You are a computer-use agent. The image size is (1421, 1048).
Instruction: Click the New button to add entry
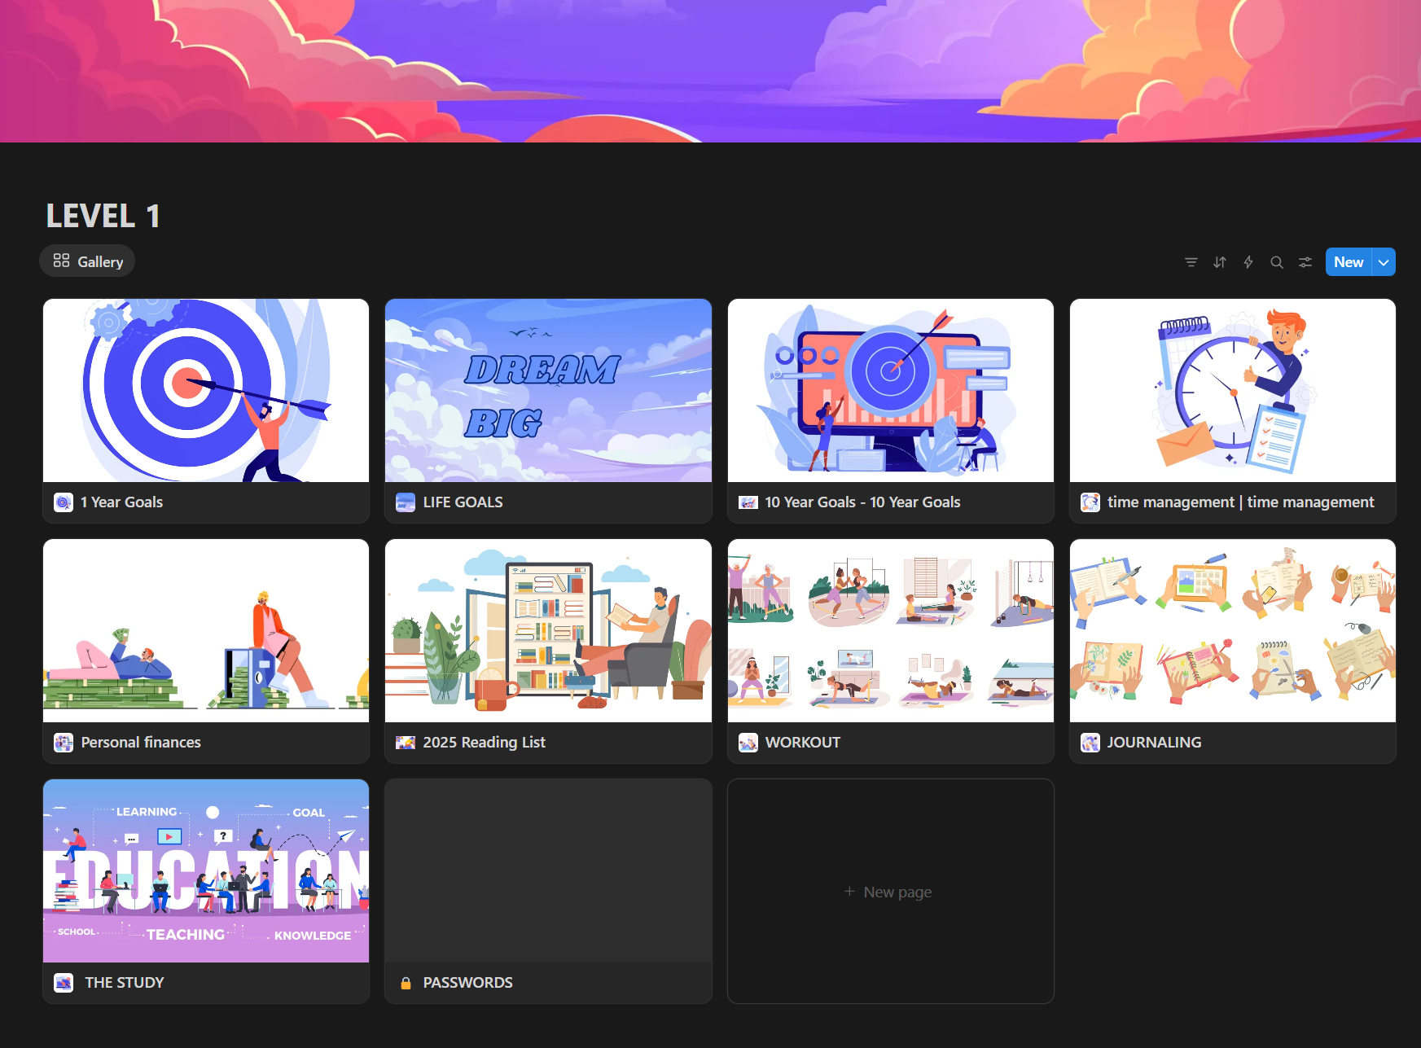[x=1348, y=261]
